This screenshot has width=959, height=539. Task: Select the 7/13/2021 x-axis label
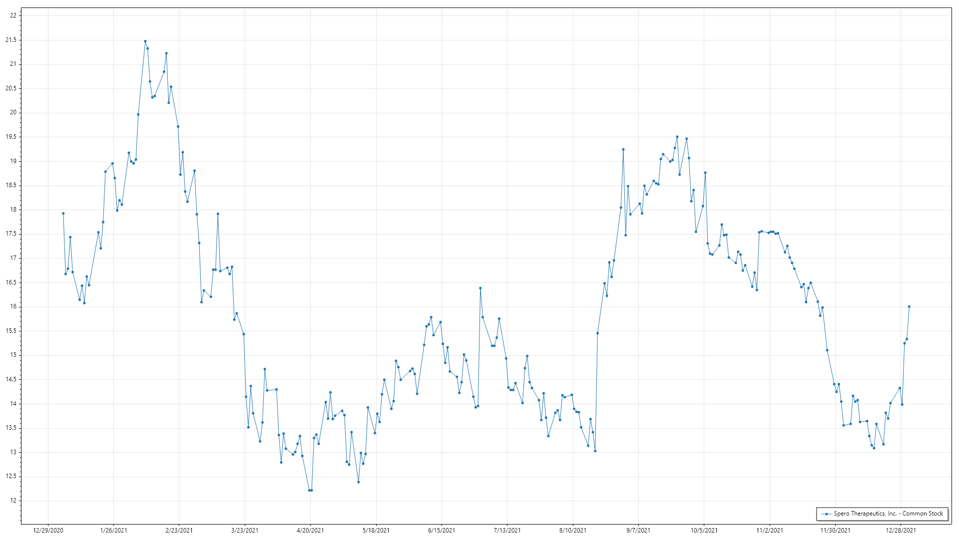click(507, 531)
